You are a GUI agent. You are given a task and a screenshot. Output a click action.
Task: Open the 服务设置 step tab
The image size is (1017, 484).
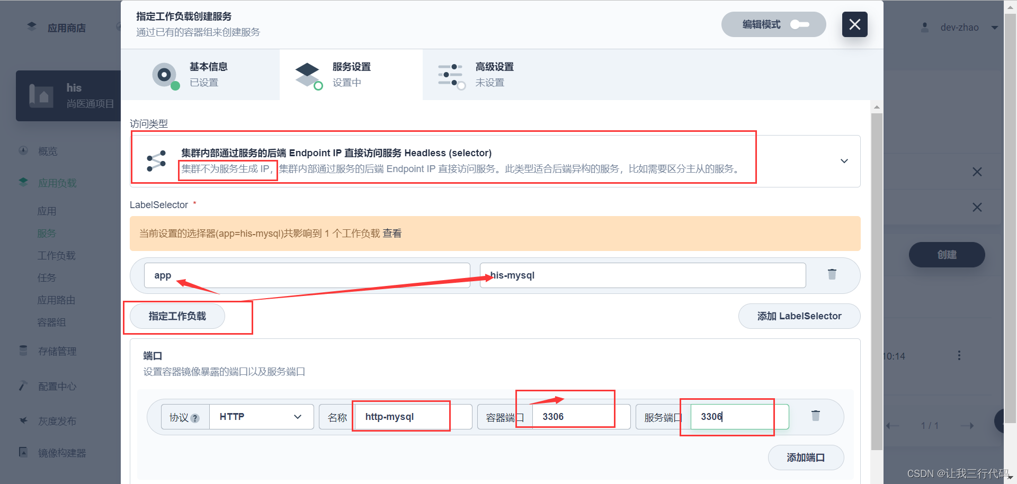pyautogui.click(x=351, y=75)
